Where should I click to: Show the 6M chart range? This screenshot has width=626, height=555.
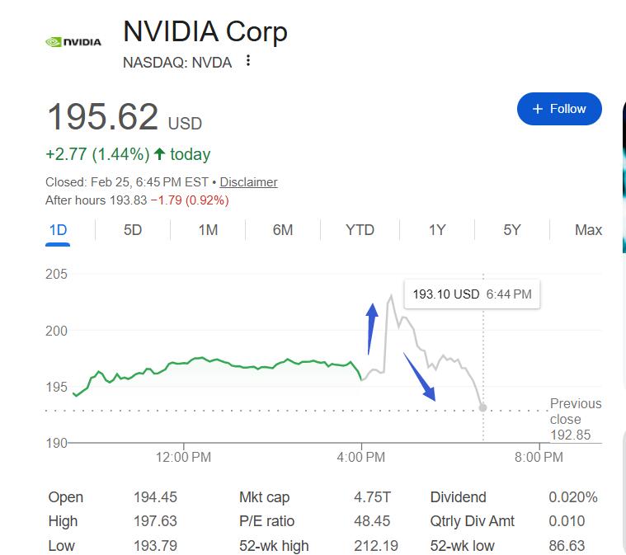283,230
